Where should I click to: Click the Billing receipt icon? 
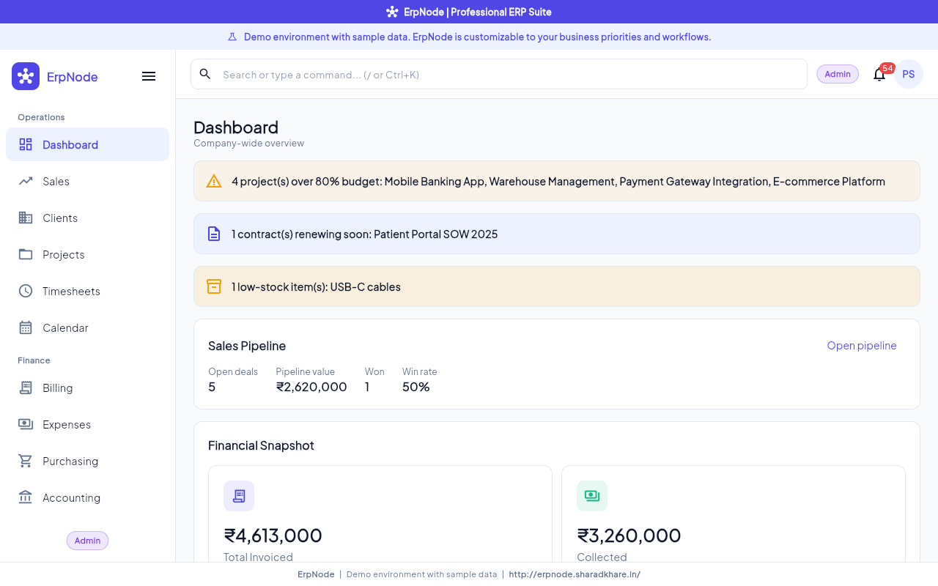26,387
